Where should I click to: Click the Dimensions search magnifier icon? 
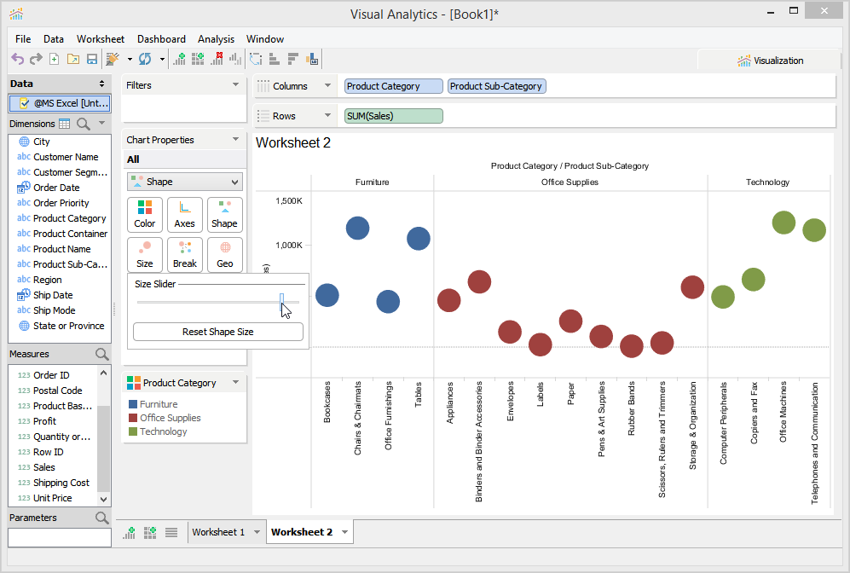[84, 124]
